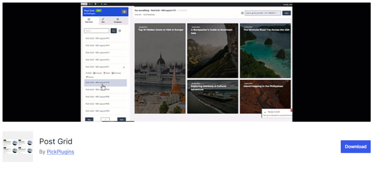
Task: Click the gear settings icon in Post Grid header
Action: point(124,12)
